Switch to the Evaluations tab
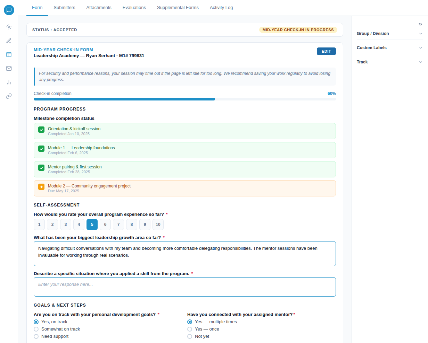The width and height of the screenshot is (428, 343). point(134,7)
